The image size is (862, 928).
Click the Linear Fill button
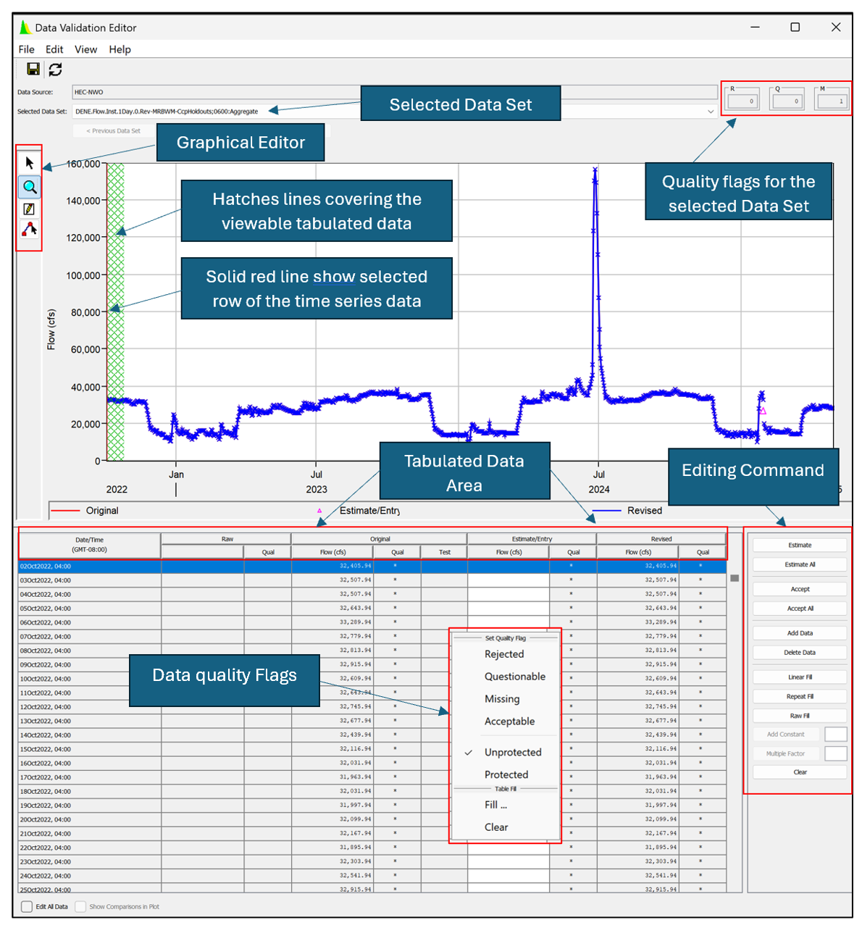[x=799, y=677]
